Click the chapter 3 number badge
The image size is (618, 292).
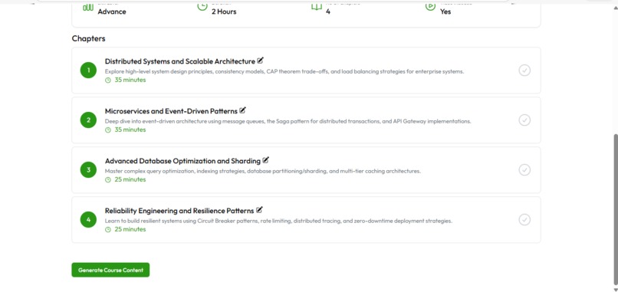coord(88,170)
